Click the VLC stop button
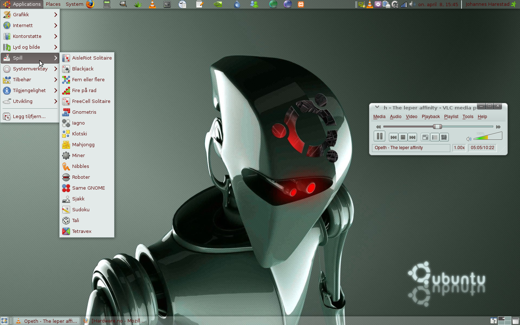This screenshot has width=520, height=325. click(x=403, y=137)
